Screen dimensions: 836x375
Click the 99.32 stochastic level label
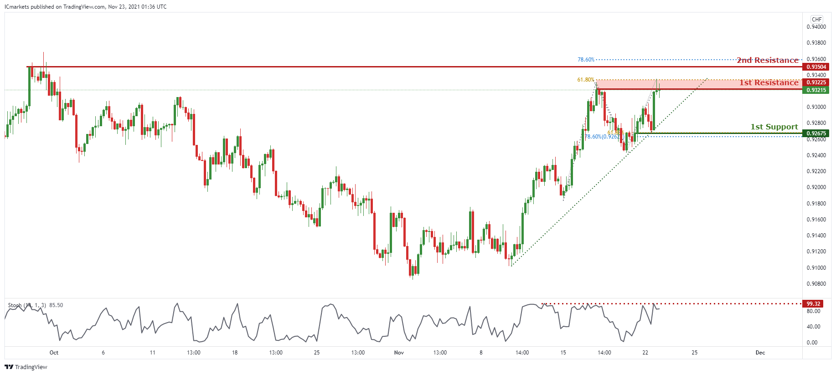tap(813, 304)
